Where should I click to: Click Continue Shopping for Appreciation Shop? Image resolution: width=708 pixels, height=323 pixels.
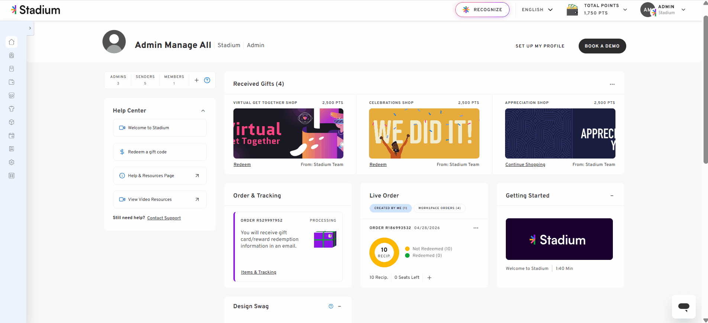pos(525,164)
